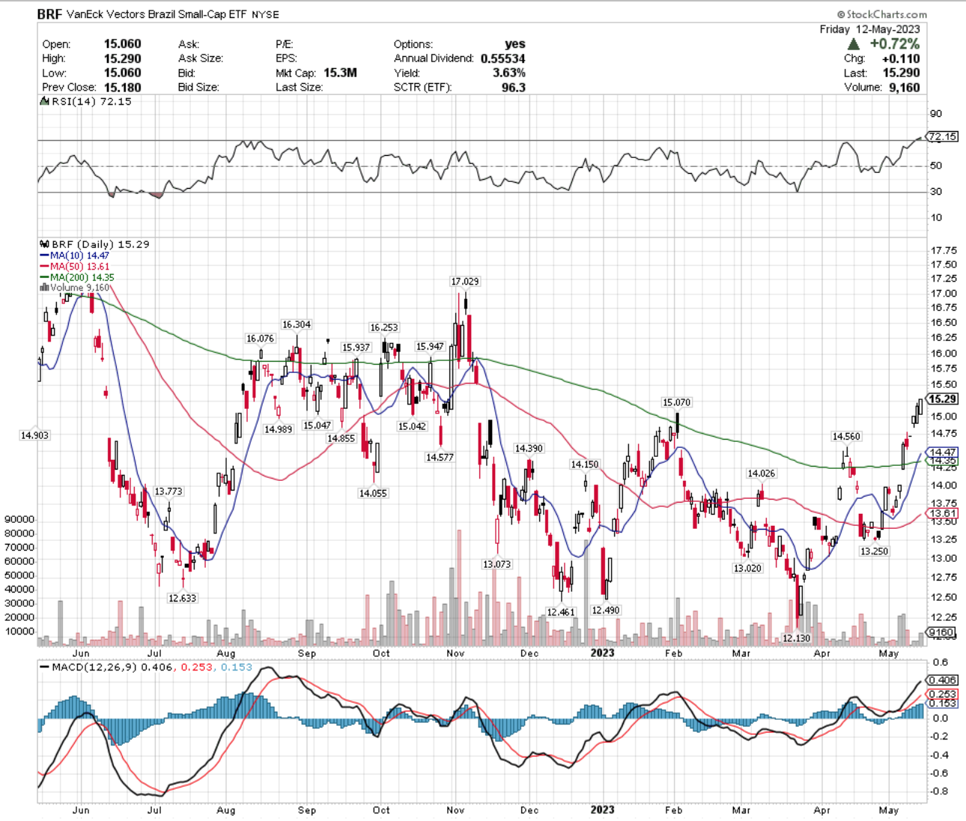Viewport: 966px width, 821px height.
Task: Click the 14.390 price label
Action: (x=529, y=448)
